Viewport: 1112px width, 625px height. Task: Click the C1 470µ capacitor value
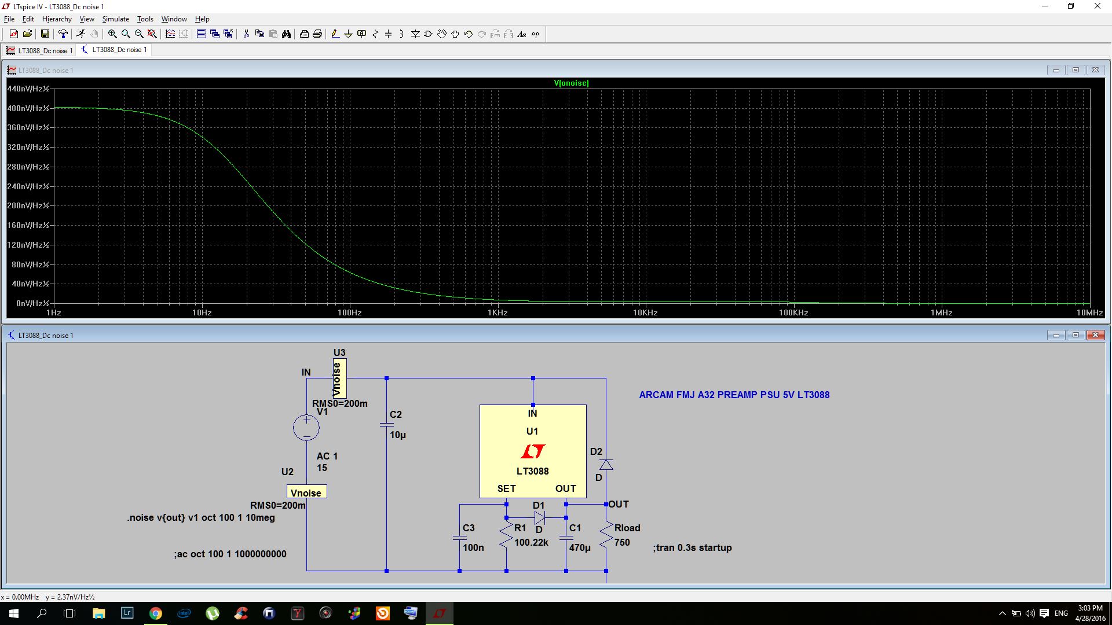(x=580, y=547)
